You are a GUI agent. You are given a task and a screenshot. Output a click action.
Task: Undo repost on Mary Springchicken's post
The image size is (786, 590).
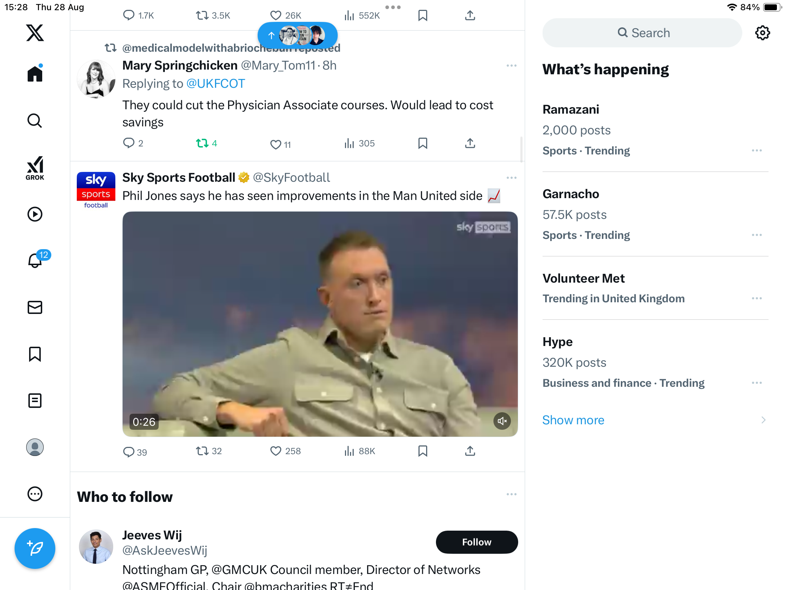pos(202,143)
